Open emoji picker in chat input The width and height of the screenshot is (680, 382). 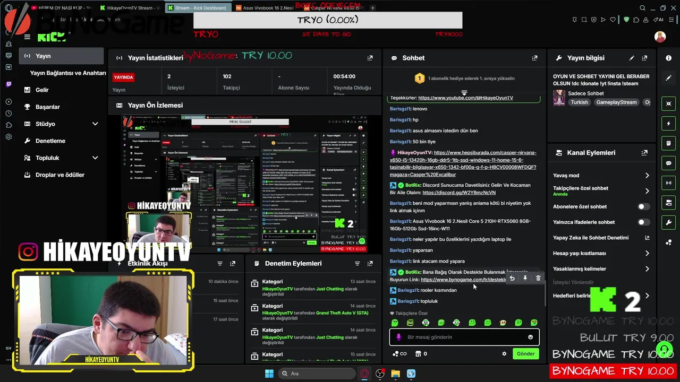click(530, 337)
